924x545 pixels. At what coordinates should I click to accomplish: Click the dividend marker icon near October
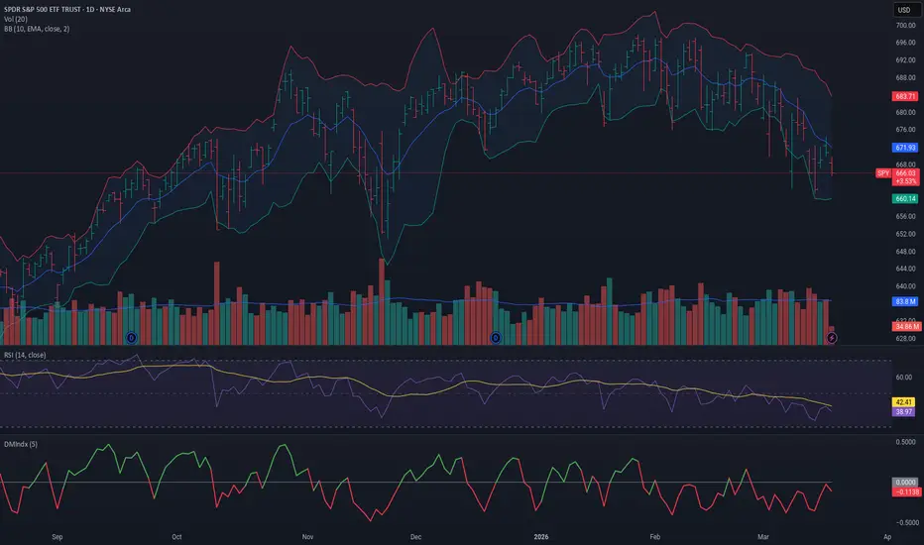coord(132,338)
